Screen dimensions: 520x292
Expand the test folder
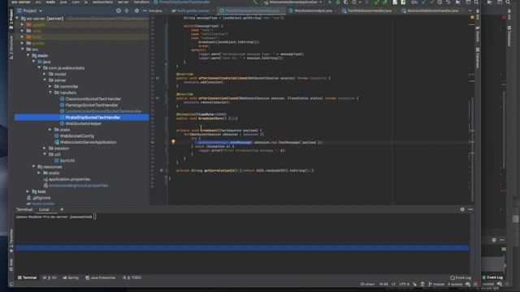[28, 191]
